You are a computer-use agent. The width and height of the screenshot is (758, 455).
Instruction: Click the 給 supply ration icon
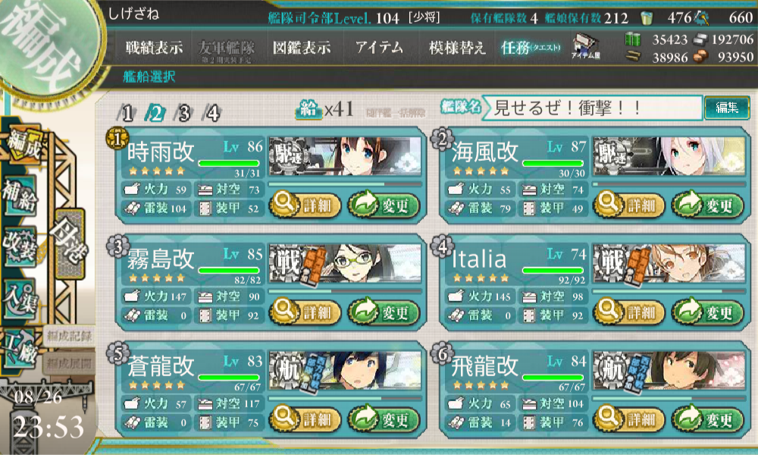click(309, 109)
